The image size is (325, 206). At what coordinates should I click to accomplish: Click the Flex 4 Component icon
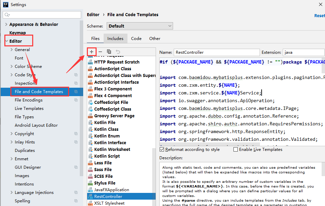[90, 96]
